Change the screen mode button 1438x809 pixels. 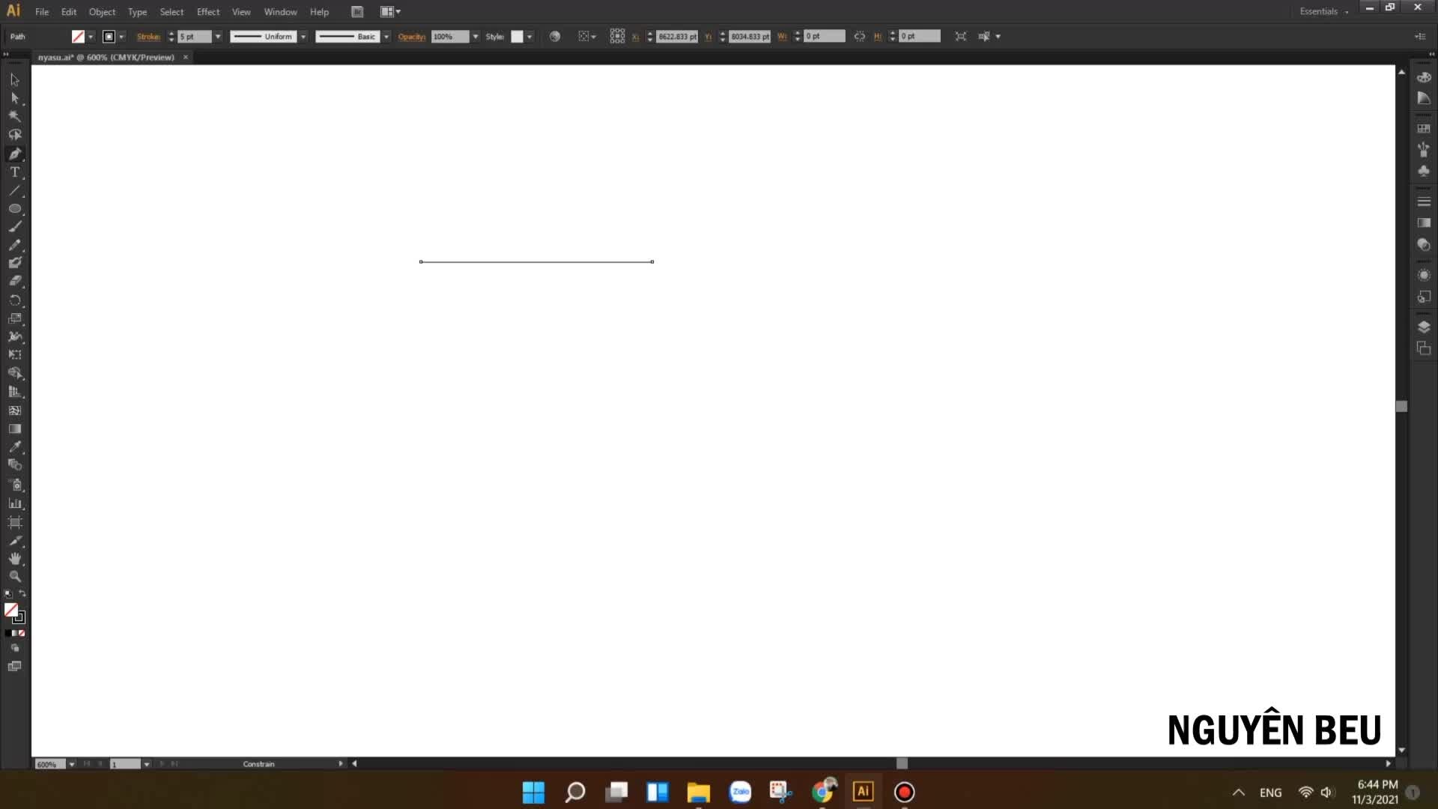pos(15,667)
